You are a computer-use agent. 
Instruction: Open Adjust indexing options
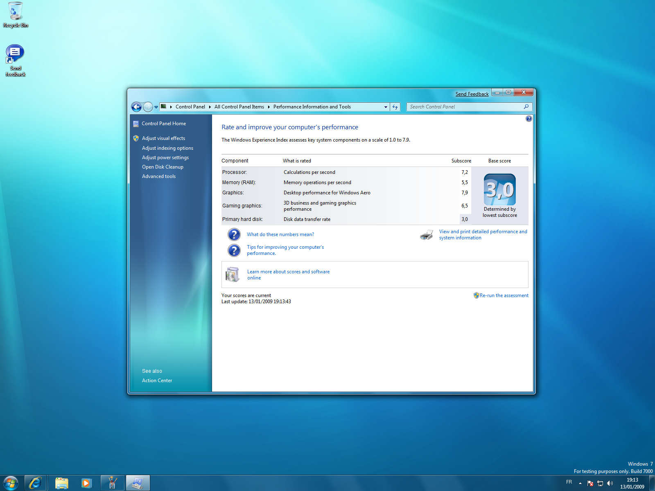click(167, 148)
